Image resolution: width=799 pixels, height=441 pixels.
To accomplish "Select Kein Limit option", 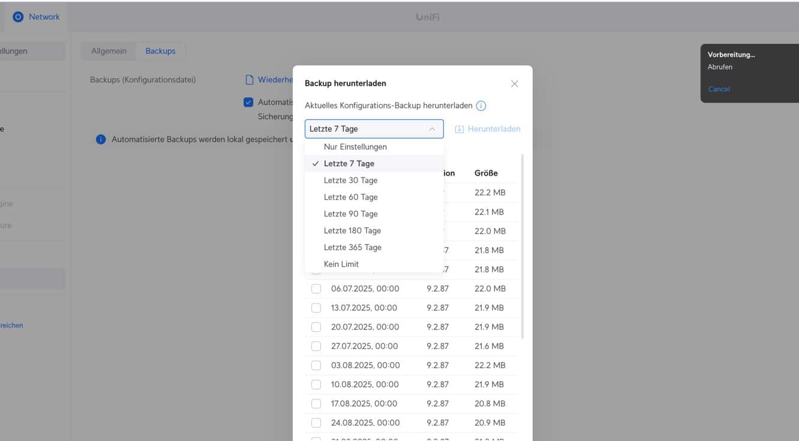I will click(x=341, y=264).
